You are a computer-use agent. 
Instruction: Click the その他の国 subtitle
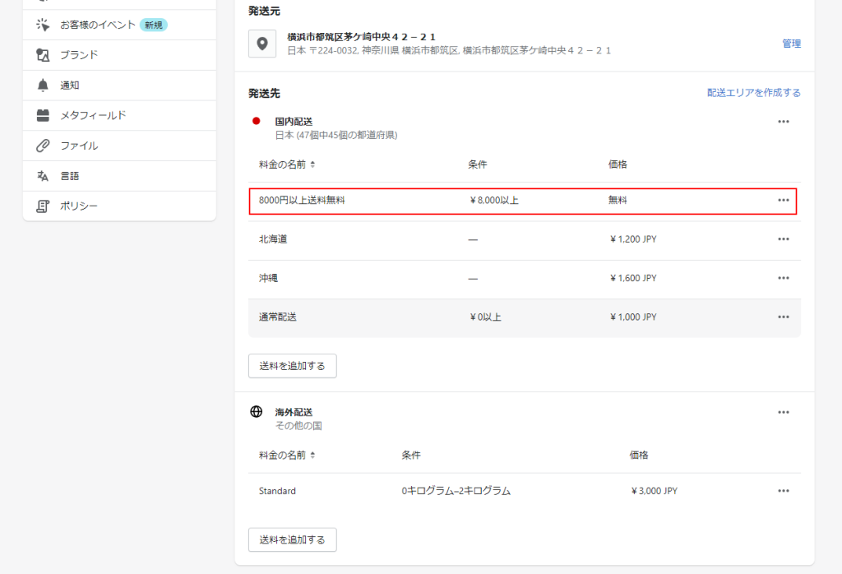pyautogui.click(x=298, y=426)
